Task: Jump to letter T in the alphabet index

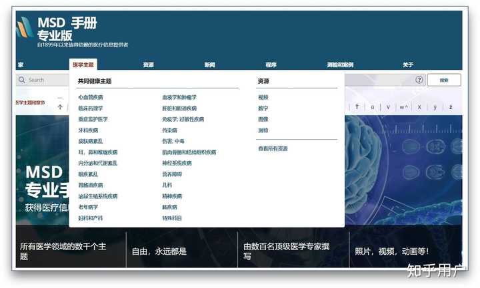Action: 357,107
